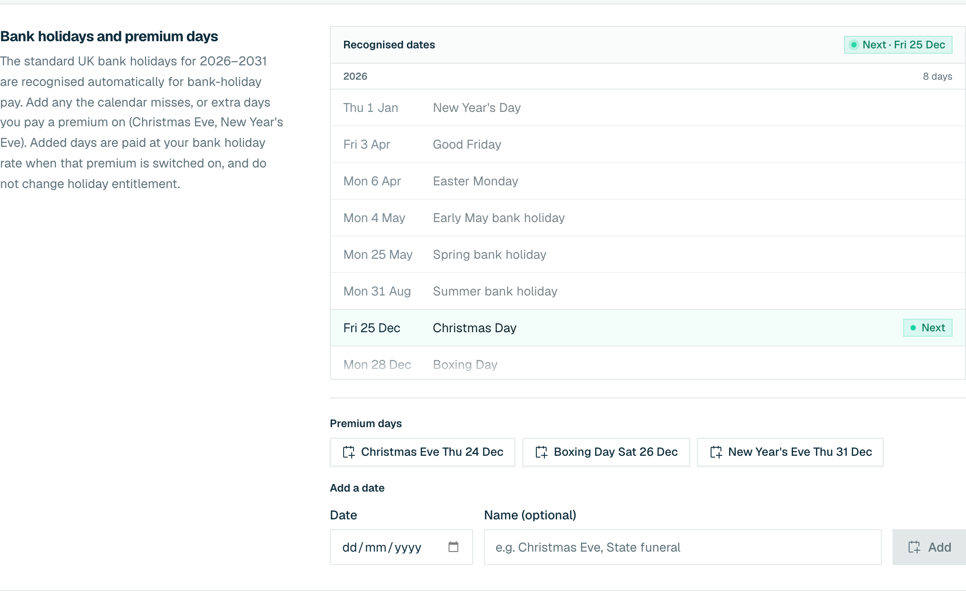Image resolution: width=966 pixels, height=591 pixels.
Task: Click 'Bank holidays and premium days' heading
Action: [x=109, y=36]
